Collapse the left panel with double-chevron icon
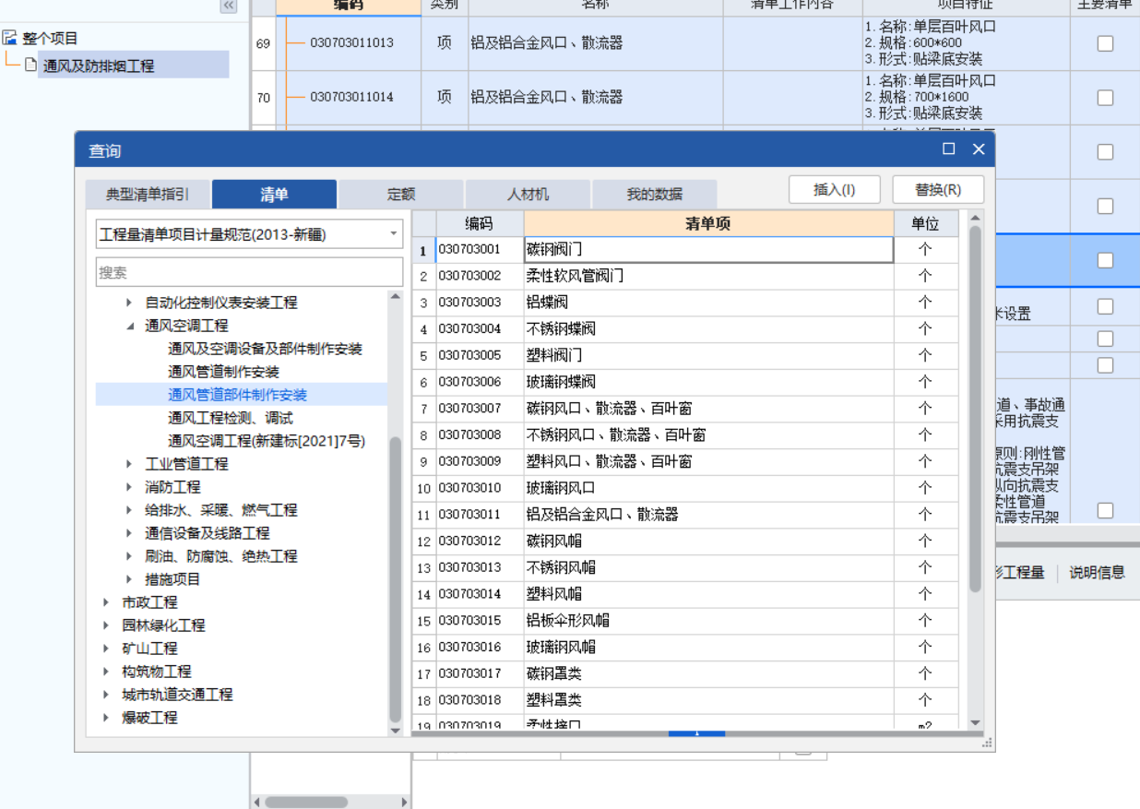This screenshot has height=809, width=1140. pyautogui.click(x=229, y=6)
